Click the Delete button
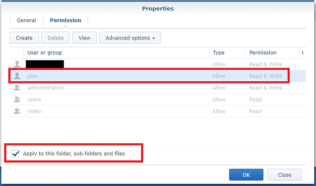The image size is (316, 186). (x=55, y=38)
